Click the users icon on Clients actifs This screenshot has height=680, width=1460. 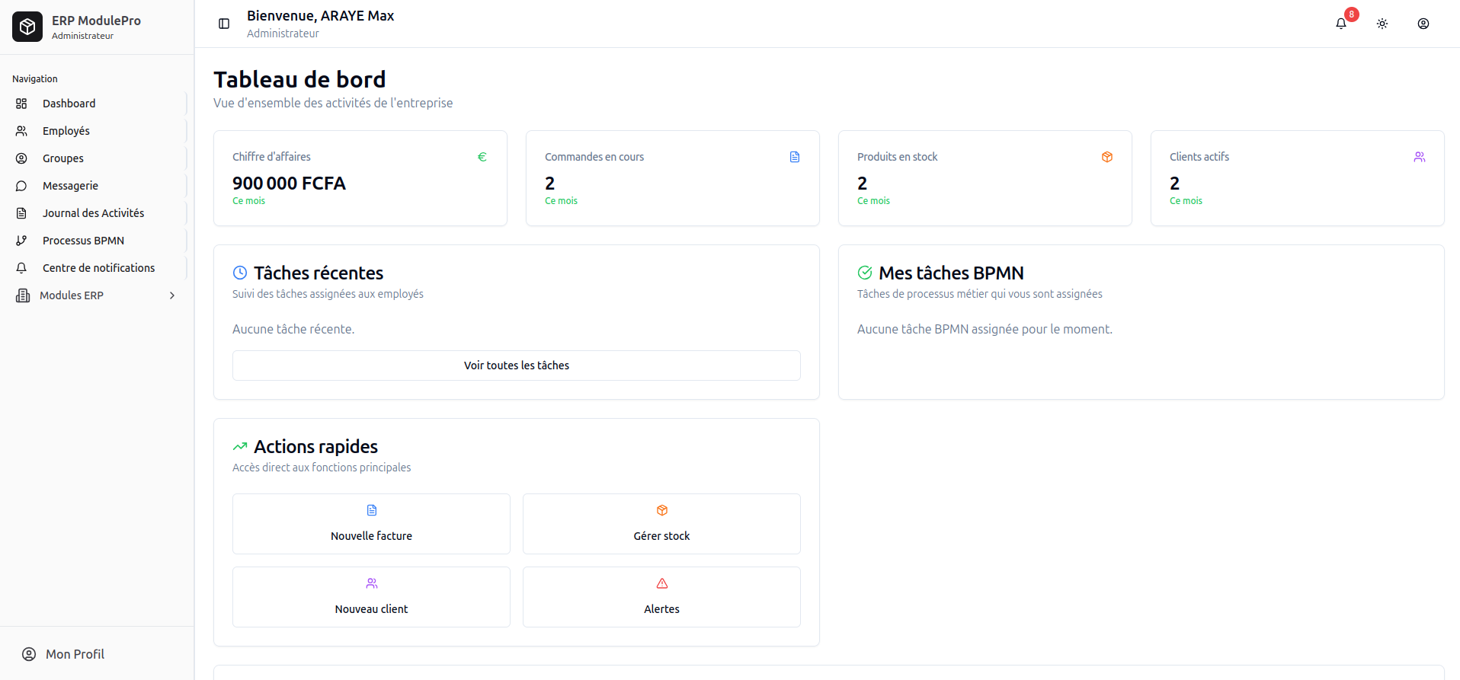click(x=1420, y=157)
